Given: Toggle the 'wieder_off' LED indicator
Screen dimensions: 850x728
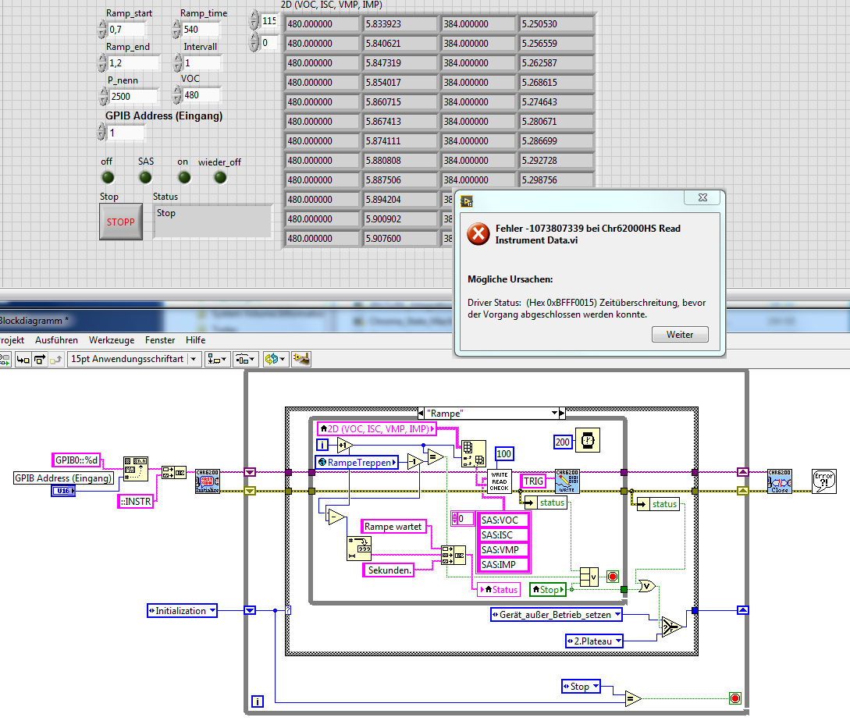Looking at the screenshot, I should point(220,177).
